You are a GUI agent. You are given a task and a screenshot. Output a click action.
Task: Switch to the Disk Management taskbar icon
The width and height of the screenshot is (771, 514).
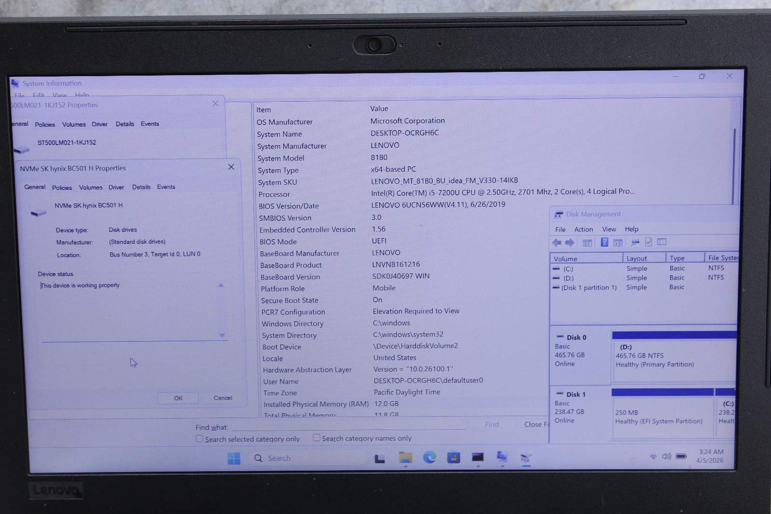526,457
